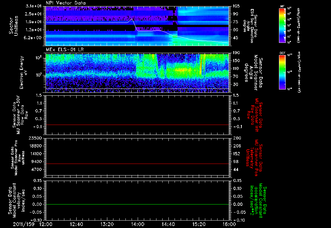Click the "2.5e+01" sector tick label

tap(34, 14)
